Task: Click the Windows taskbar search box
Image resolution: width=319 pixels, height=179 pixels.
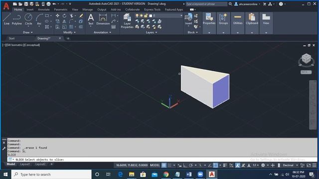Action: (51, 175)
